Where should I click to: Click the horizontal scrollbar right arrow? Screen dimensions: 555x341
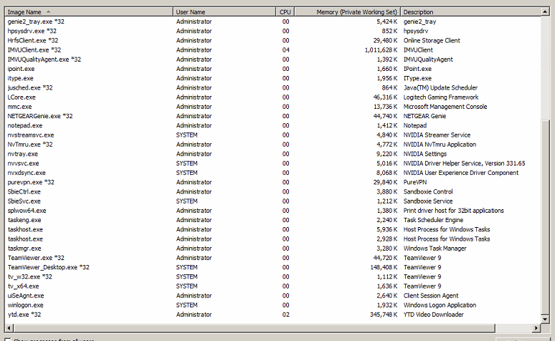click(536, 328)
